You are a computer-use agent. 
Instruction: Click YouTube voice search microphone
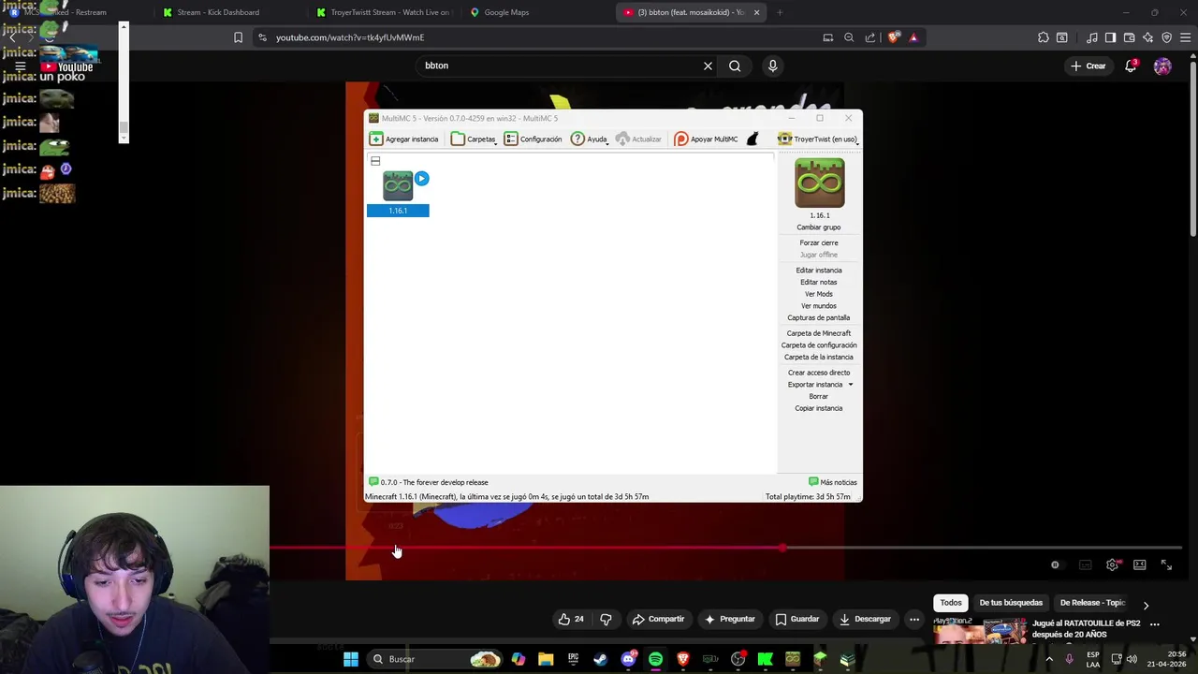[772, 66]
